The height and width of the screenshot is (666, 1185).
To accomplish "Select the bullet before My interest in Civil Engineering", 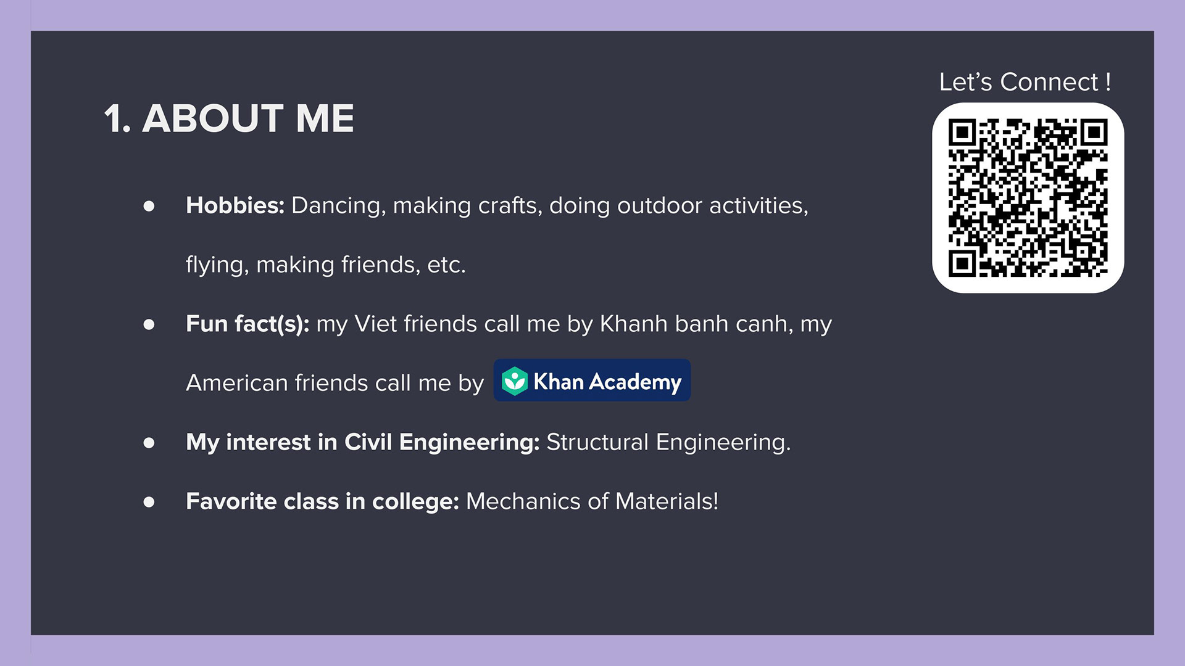I will coord(149,443).
